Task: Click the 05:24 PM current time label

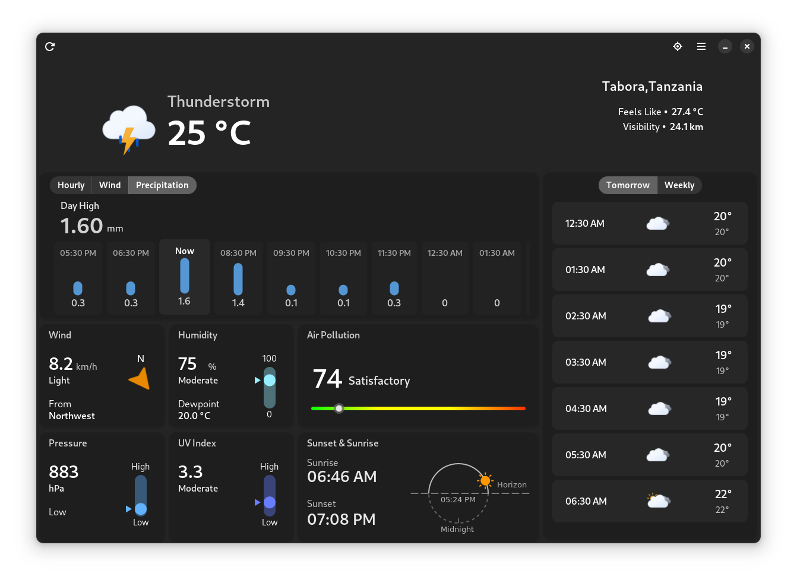Action: pyautogui.click(x=458, y=499)
